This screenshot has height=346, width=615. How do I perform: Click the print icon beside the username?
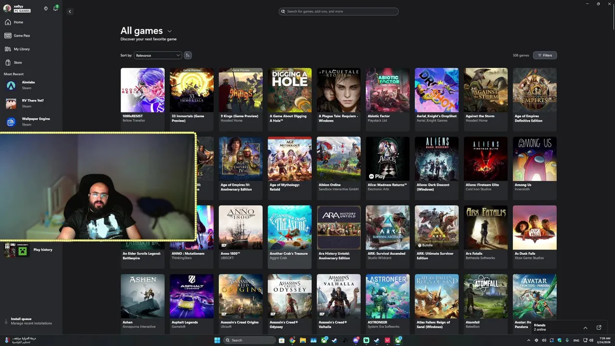click(46, 8)
